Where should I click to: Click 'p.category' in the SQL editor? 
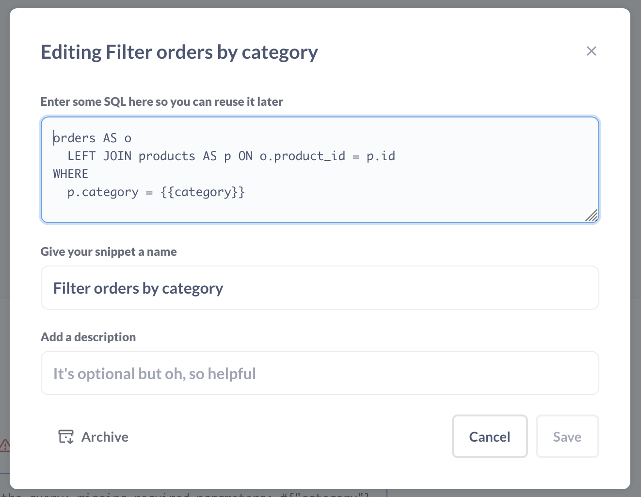click(103, 192)
